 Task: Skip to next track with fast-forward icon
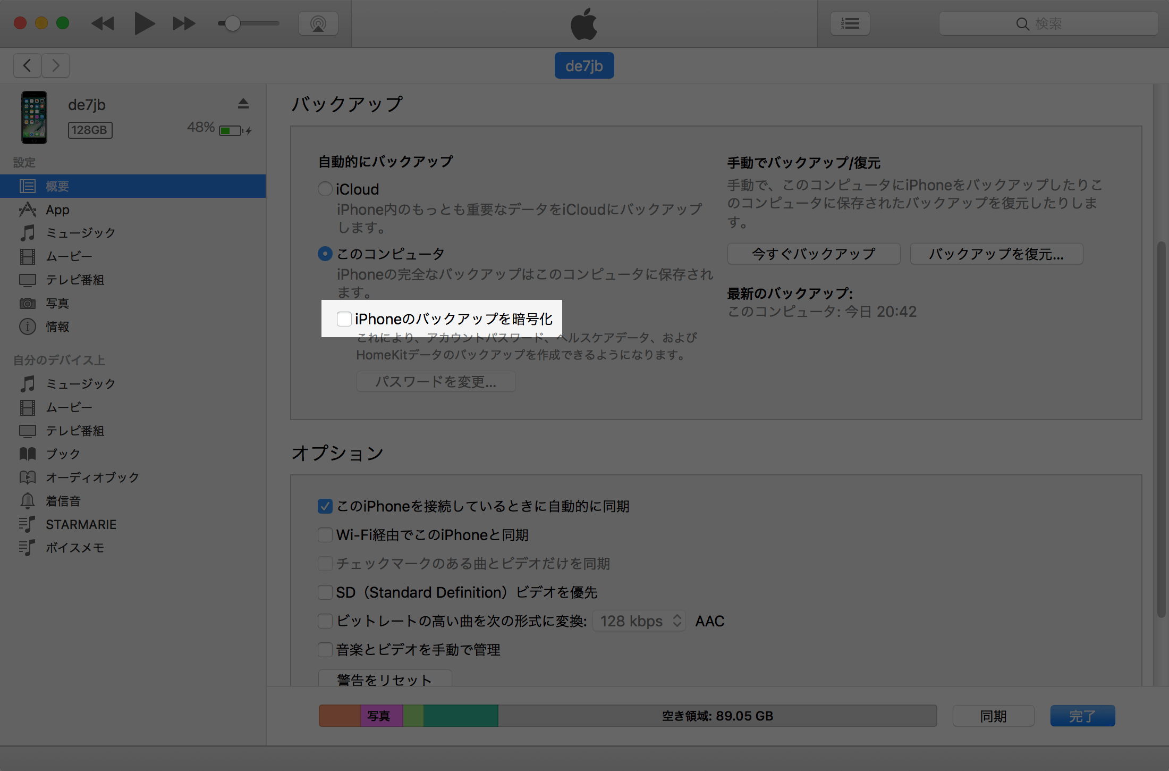click(x=184, y=23)
